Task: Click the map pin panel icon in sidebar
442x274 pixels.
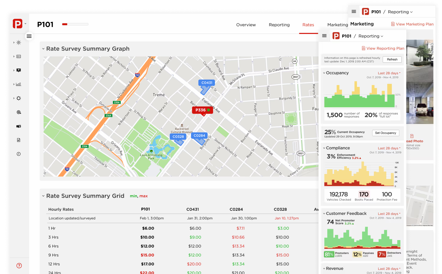Action: point(18,70)
